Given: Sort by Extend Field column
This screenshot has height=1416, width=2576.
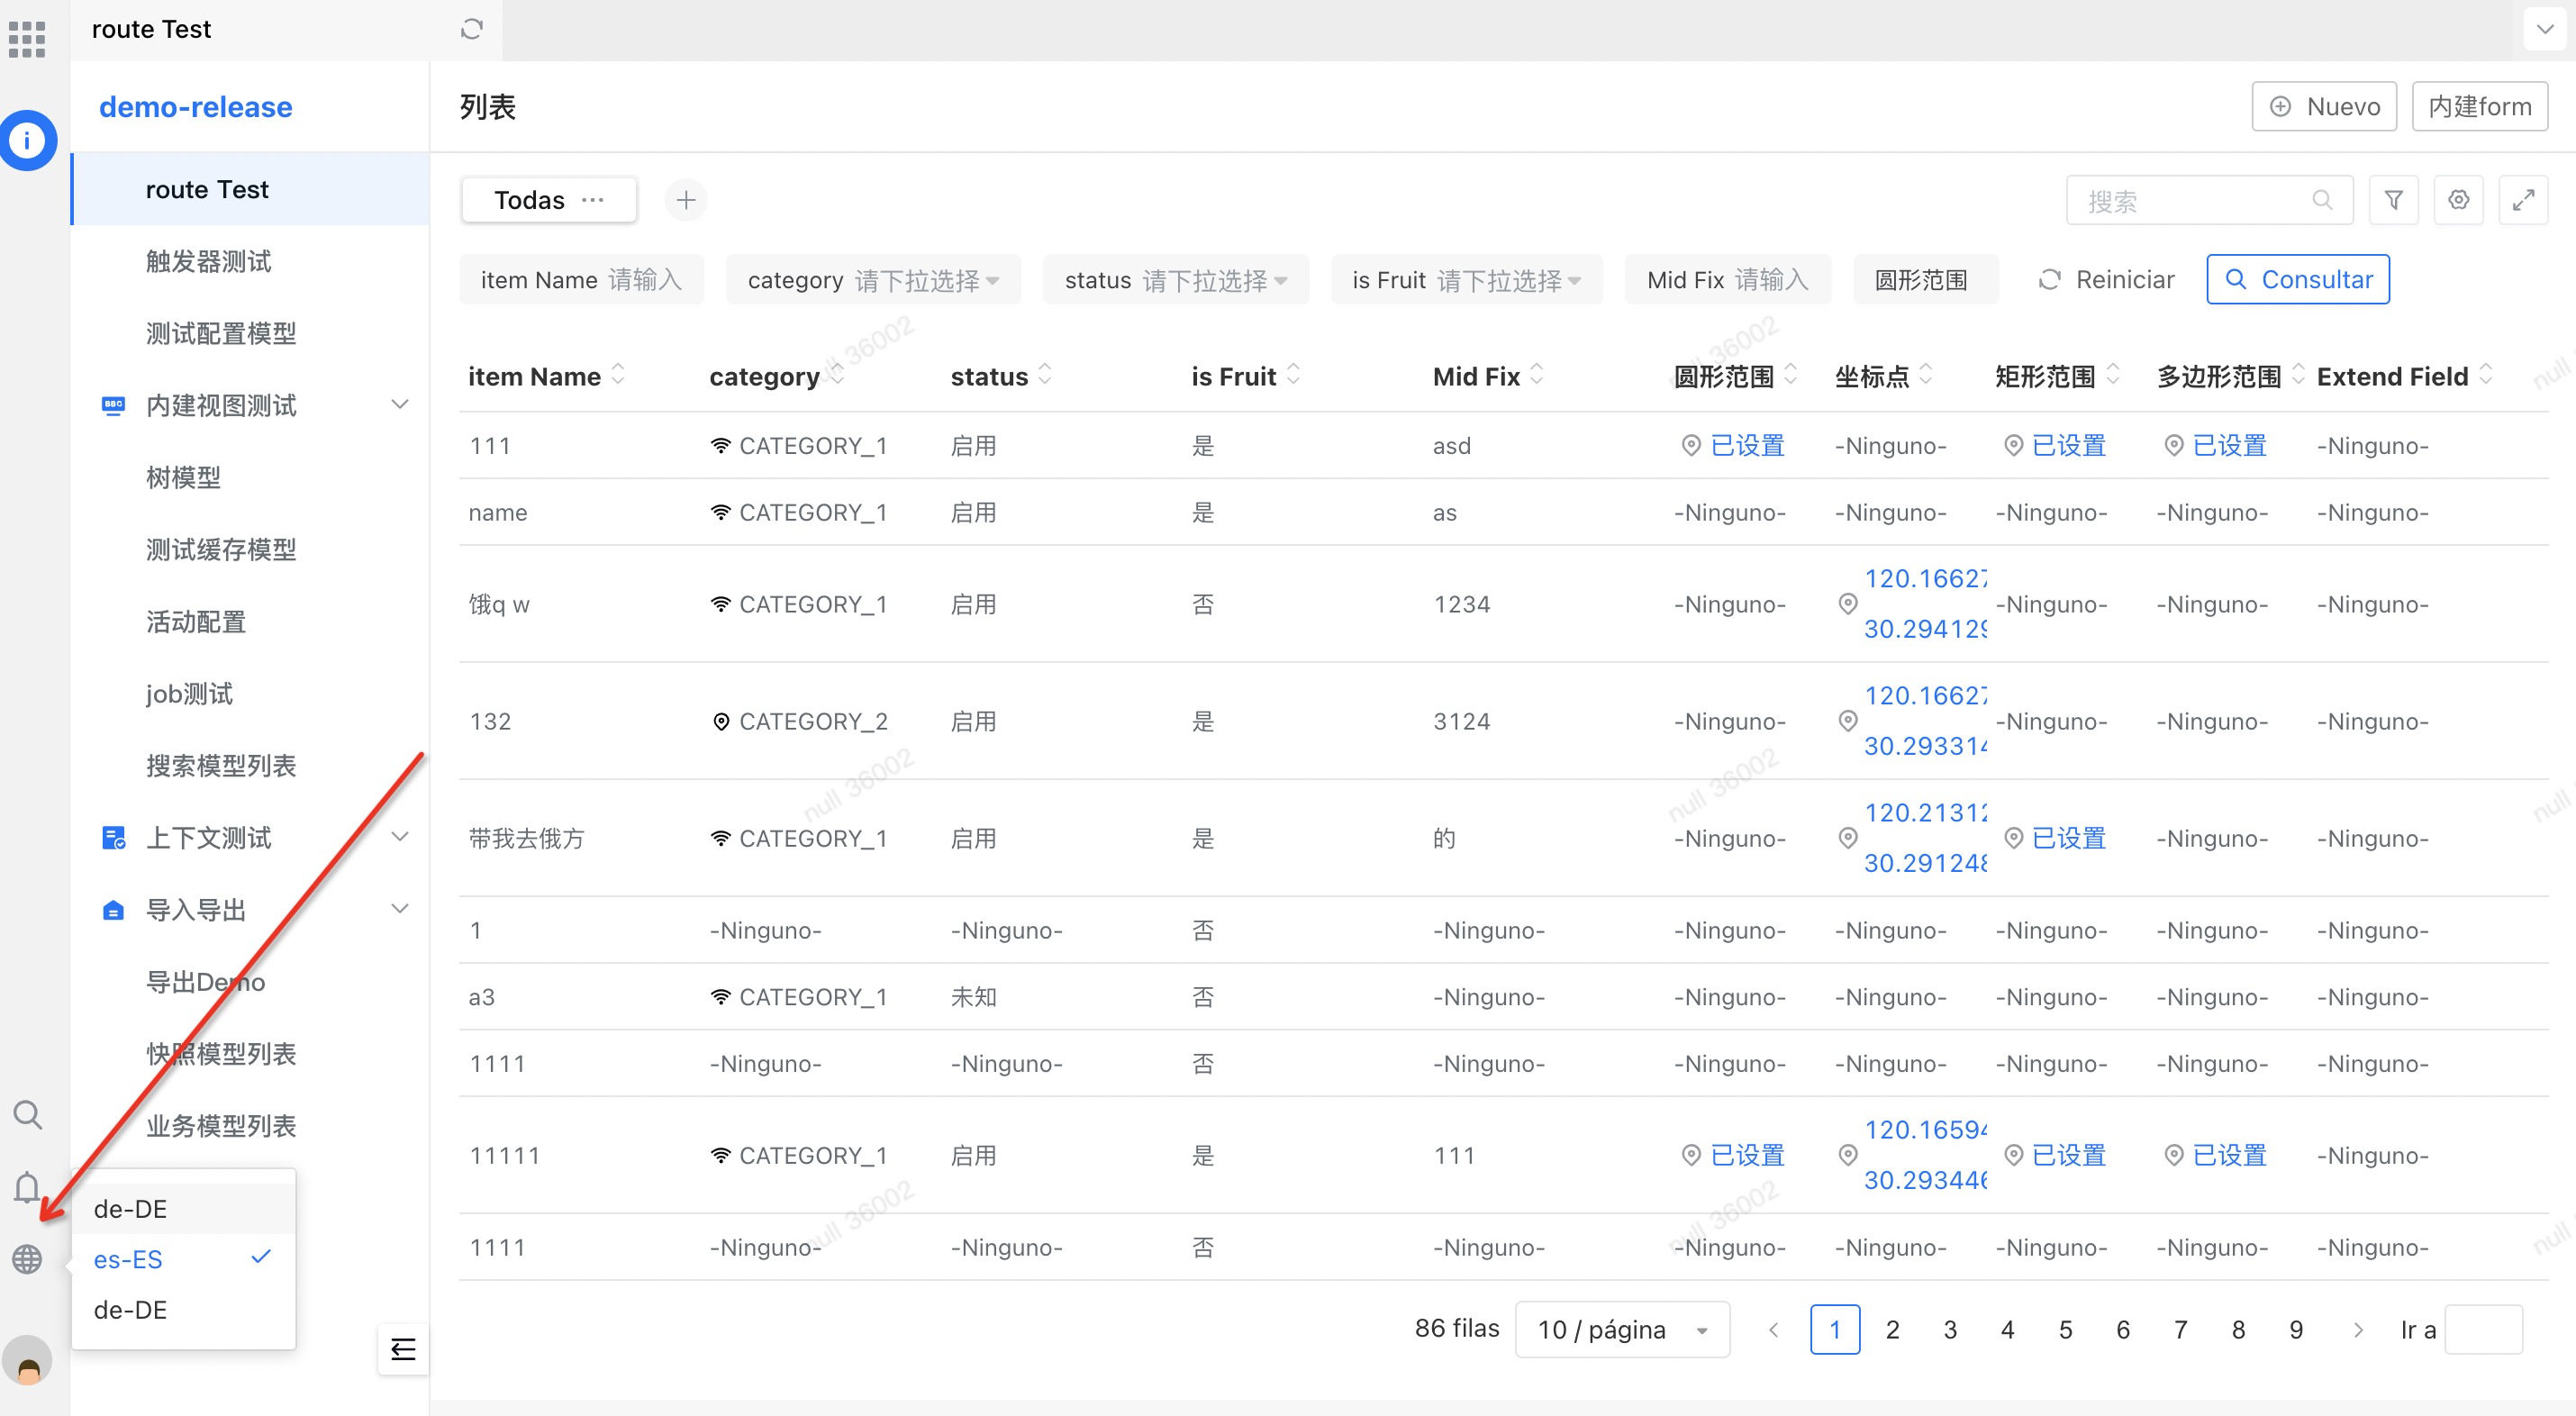Looking at the screenshot, I should point(2486,374).
